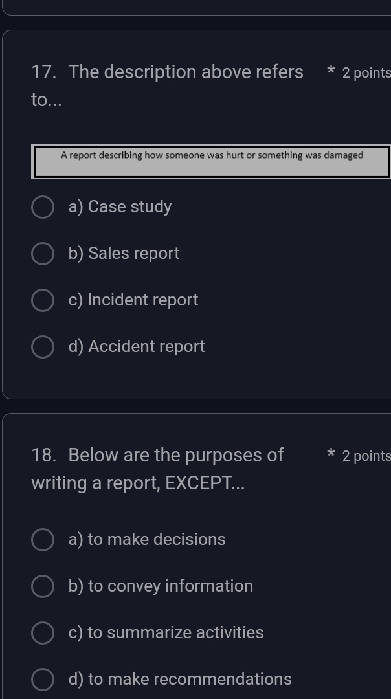Click the question 17 heading text

coord(167,72)
